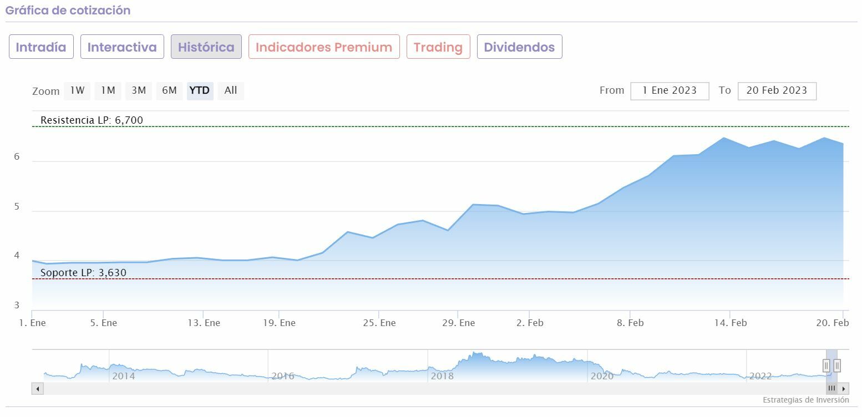Click the navigator scroll-left arrow
Image resolution: width=862 pixels, height=417 pixels.
38,389
